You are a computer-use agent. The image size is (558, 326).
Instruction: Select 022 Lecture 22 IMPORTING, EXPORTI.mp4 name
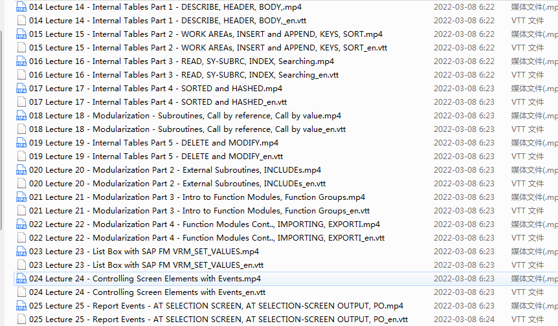(x=205, y=224)
